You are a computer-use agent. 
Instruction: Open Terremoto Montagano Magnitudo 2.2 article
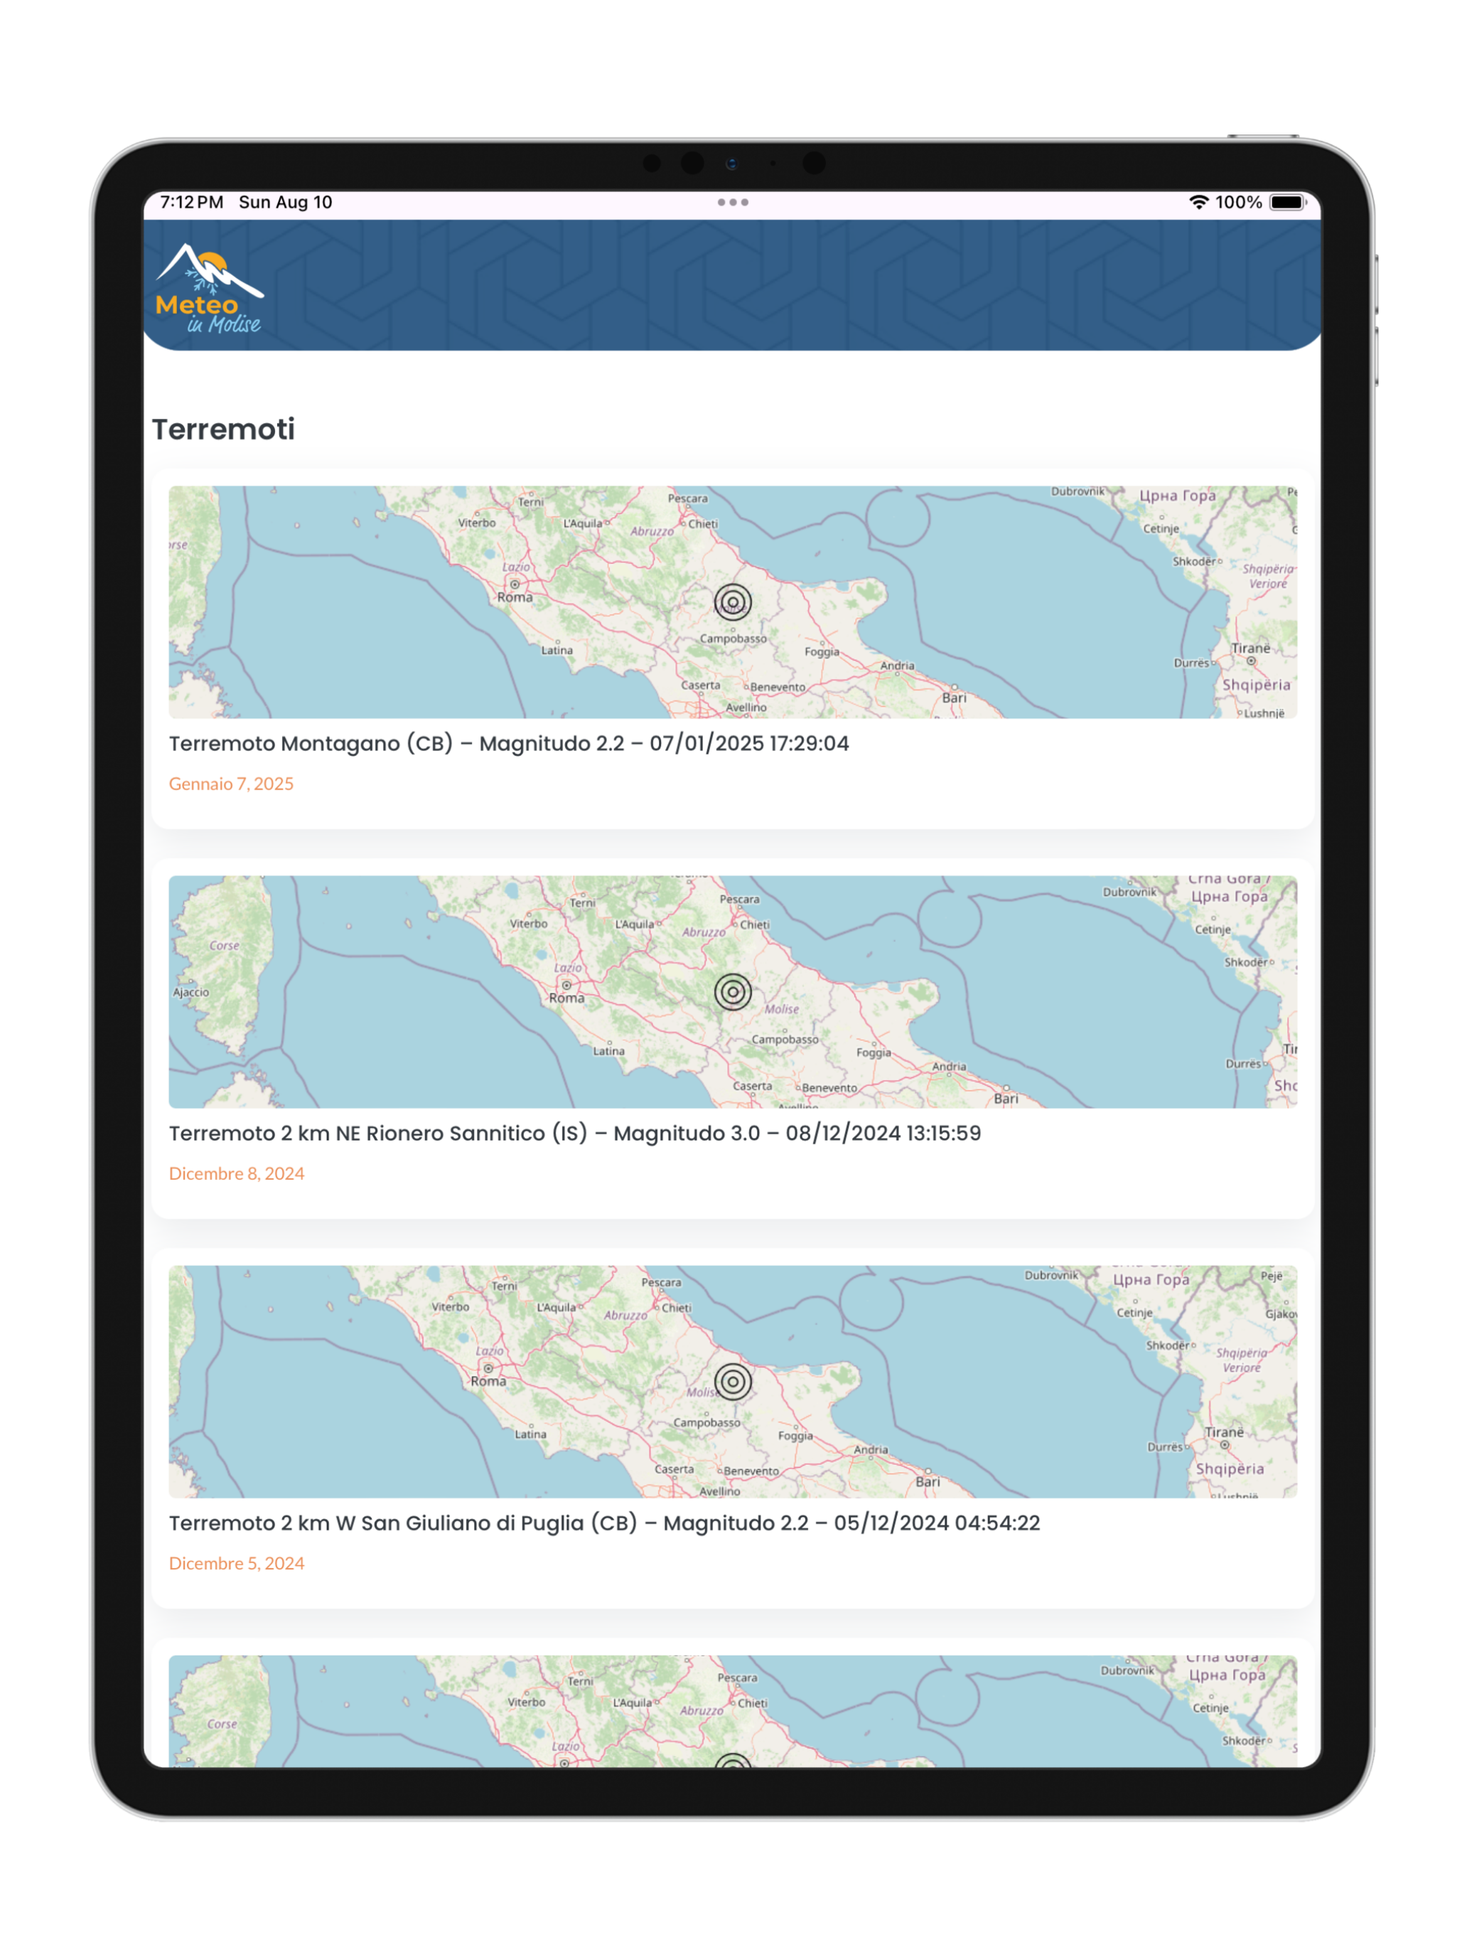tap(508, 744)
